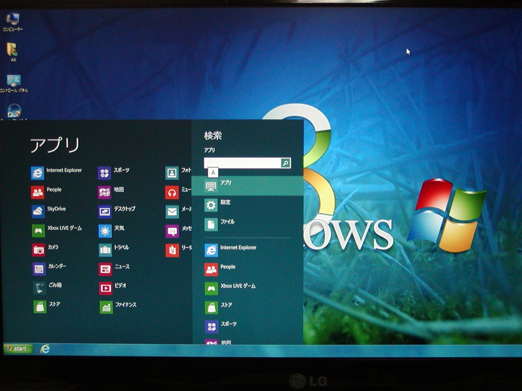Open the ニュース (News) app

114,269
